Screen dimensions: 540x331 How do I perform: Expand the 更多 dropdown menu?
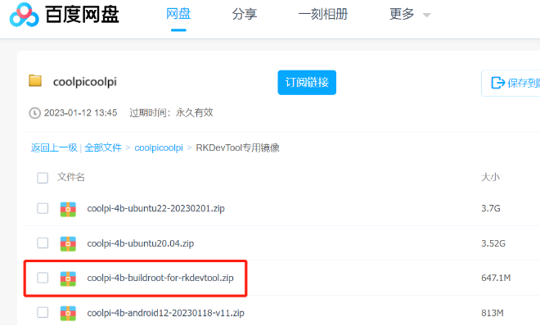(410, 15)
